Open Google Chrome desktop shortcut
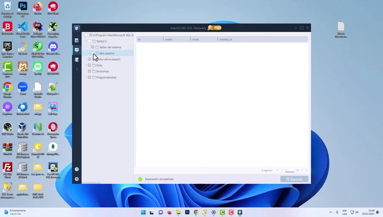The image size is (383, 217). (x=8, y=90)
